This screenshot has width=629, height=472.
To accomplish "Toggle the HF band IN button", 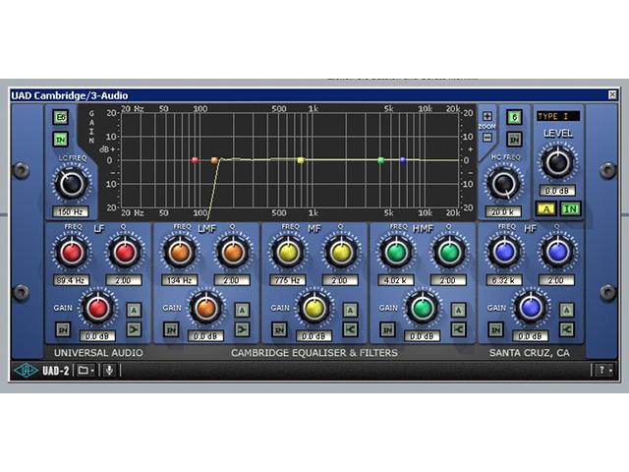I will click(x=495, y=329).
